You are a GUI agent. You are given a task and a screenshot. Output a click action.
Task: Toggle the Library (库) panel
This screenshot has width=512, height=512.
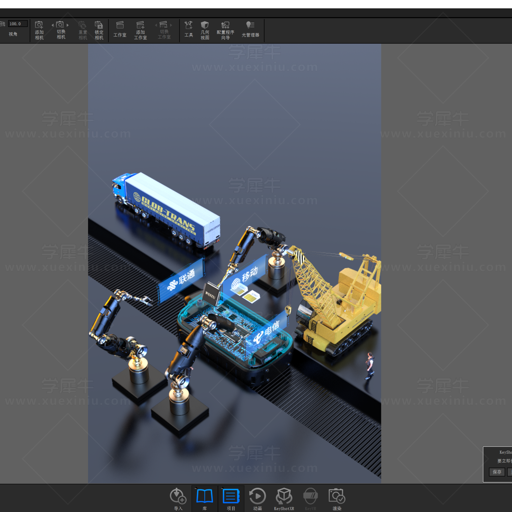pos(204,499)
